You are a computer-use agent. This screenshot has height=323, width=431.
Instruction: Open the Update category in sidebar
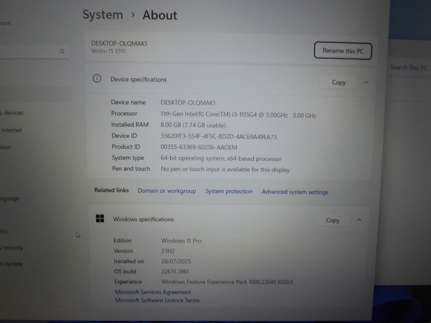click(x=12, y=264)
